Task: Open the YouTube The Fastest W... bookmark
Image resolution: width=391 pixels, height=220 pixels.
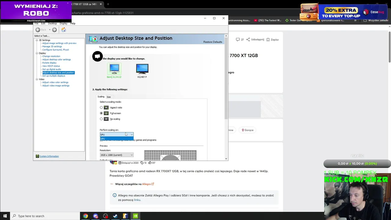Action: click(x=268, y=20)
